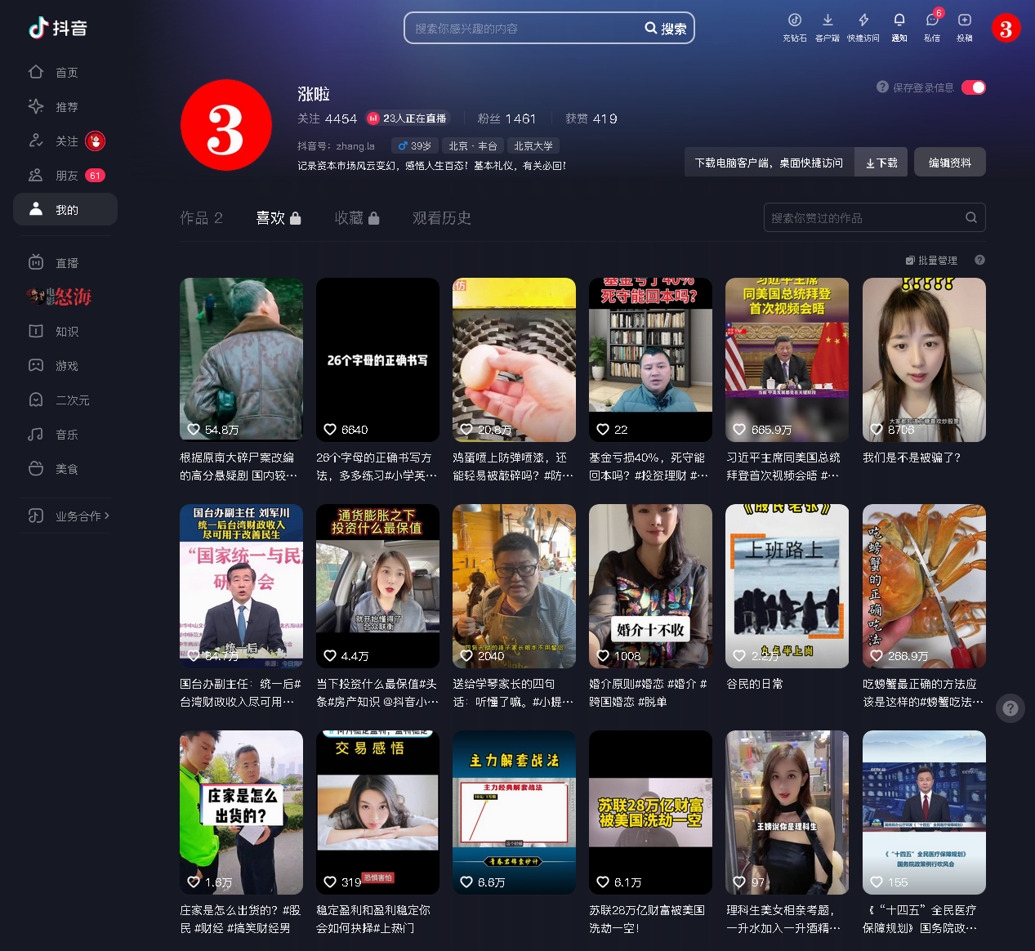Screen dimensions: 1035x951
Task: Open 快捷访问 quick access
Action: [x=863, y=27]
